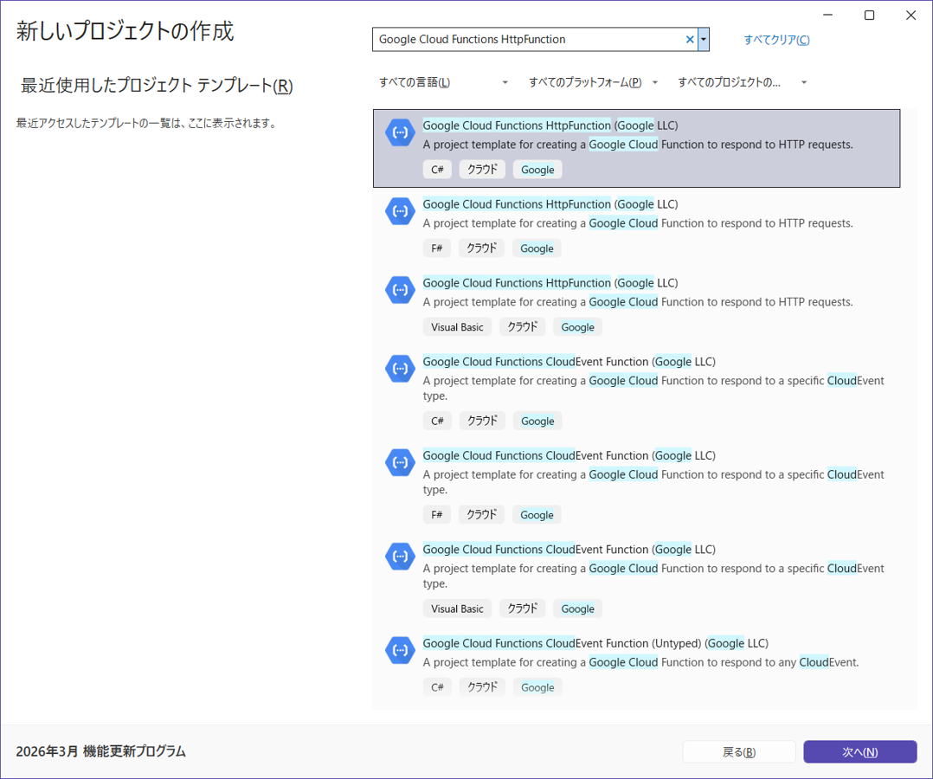Click hexagon icon of F# CloudEvent Function template
Viewport: 933px width, 779px height.
(x=400, y=462)
